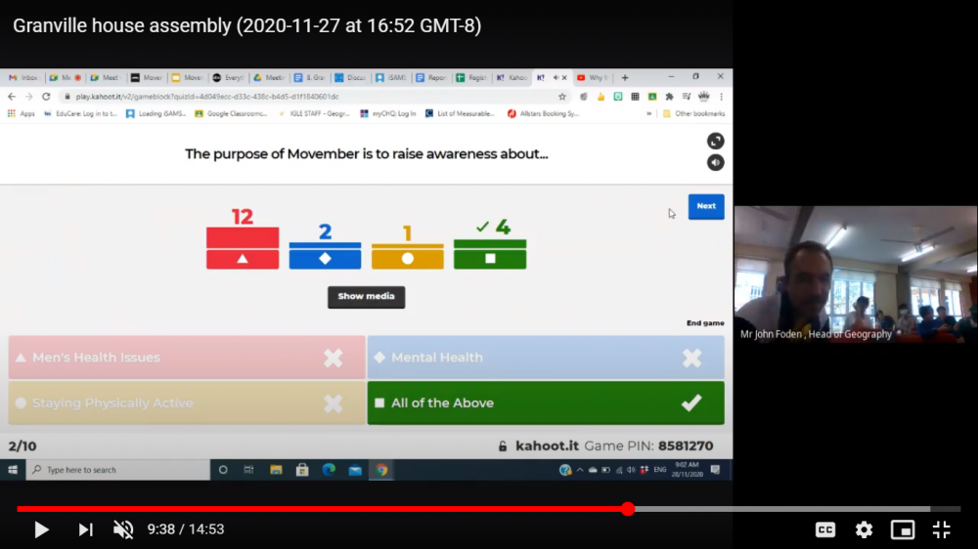Click the green square result bar

[490, 254]
